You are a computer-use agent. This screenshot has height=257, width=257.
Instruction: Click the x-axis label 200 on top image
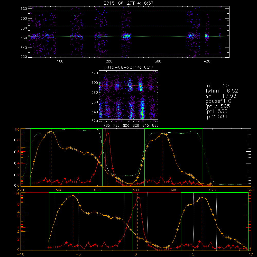[x=109, y=61]
